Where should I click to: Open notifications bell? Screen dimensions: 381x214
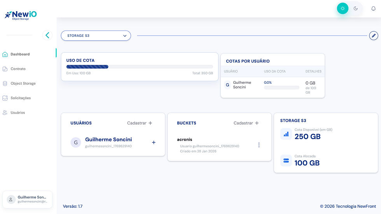click(x=374, y=9)
